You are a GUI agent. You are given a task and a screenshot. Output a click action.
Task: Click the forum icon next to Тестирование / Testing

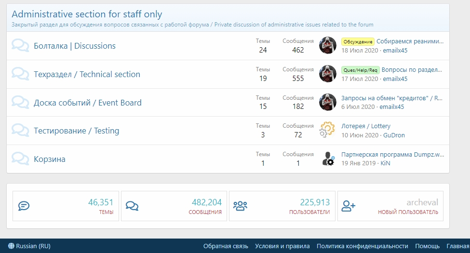coord(20,131)
